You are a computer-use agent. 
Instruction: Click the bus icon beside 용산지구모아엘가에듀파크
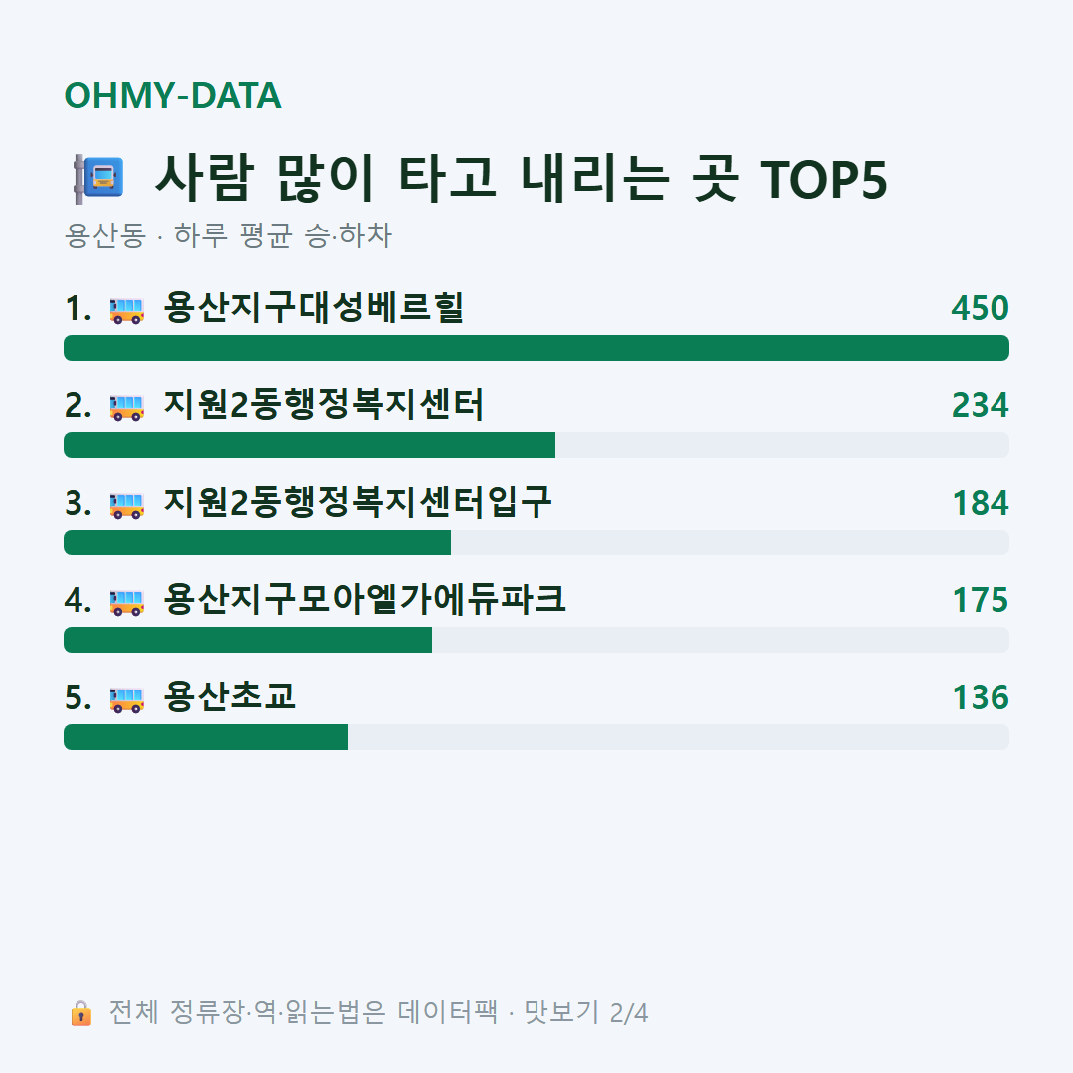tap(127, 602)
